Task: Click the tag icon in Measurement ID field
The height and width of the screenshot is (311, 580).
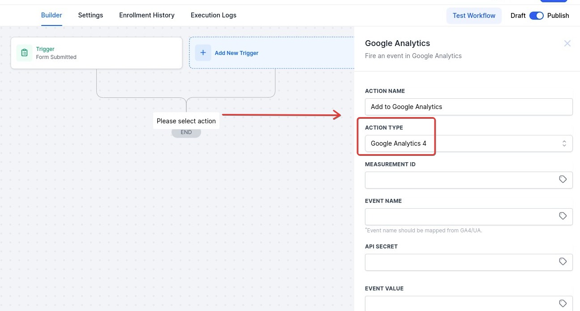Action: point(563,179)
